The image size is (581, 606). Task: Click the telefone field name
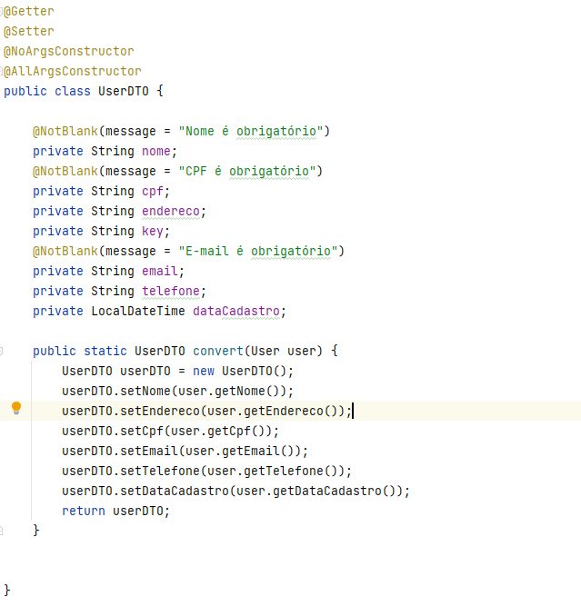coord(171,291)
